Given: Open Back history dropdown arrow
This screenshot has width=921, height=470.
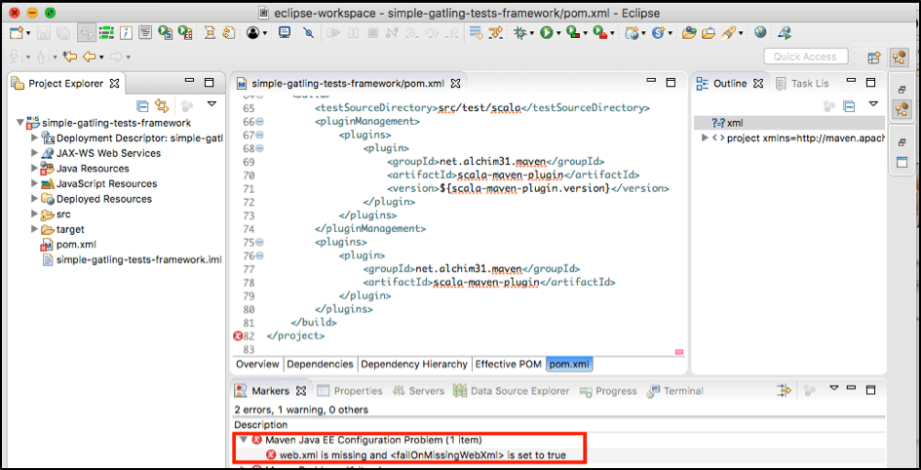Looking at the screenshot, I should pos(101,57).
